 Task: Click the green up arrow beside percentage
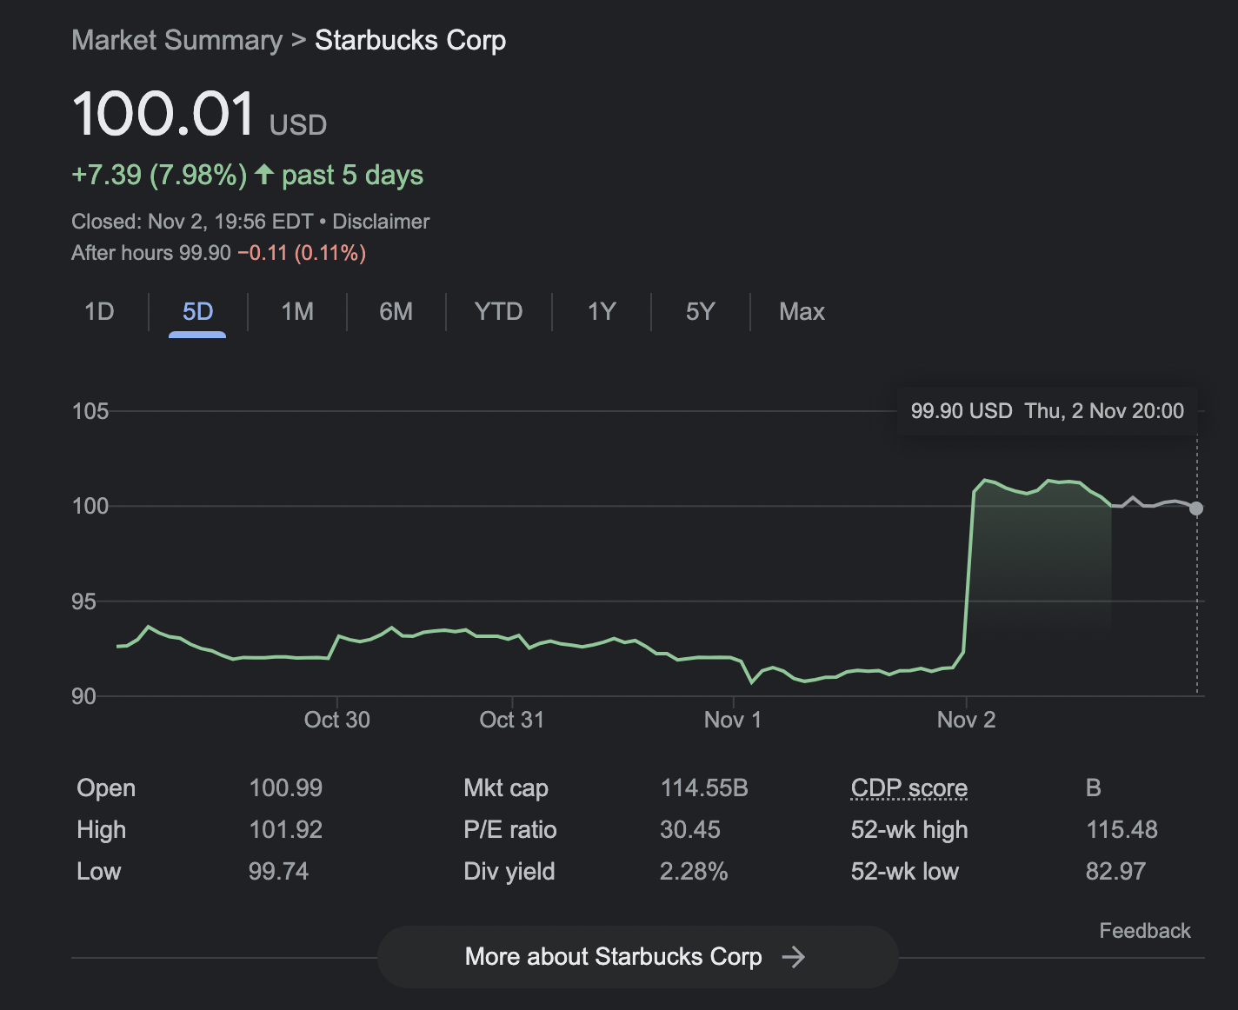tap(264, 175)
